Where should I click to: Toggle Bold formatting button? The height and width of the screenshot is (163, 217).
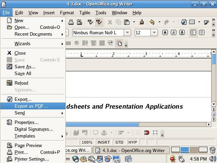(x=165, y=33)
